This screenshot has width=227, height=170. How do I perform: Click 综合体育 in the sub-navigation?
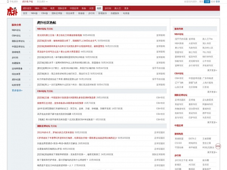point(70,13)
